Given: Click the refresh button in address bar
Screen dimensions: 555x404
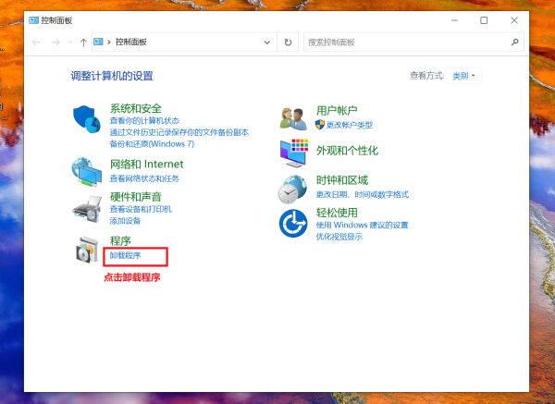Looking at the screenshot, I should 289,42.
